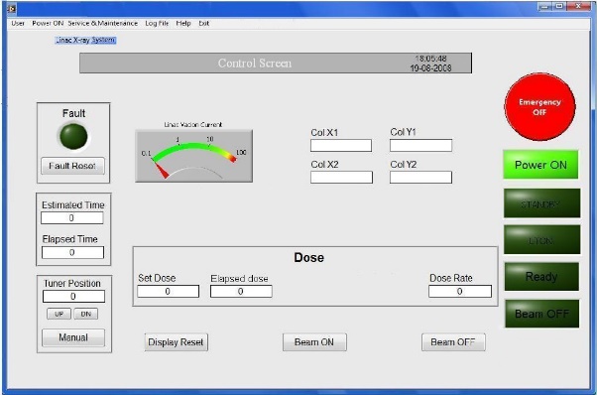Image resolution: width=597 pixels, height=395 pixels.
Task: Click the application icon in title bar
Action: pos(12,8)
